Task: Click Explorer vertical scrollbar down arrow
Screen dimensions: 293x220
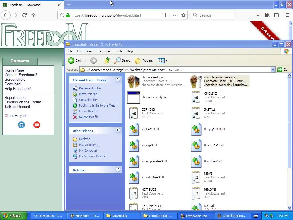Action: coord(289,208)
